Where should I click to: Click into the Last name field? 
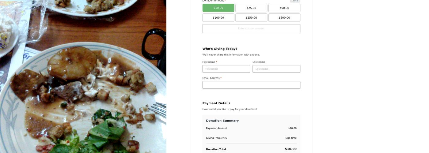click(x=276, y=69)
